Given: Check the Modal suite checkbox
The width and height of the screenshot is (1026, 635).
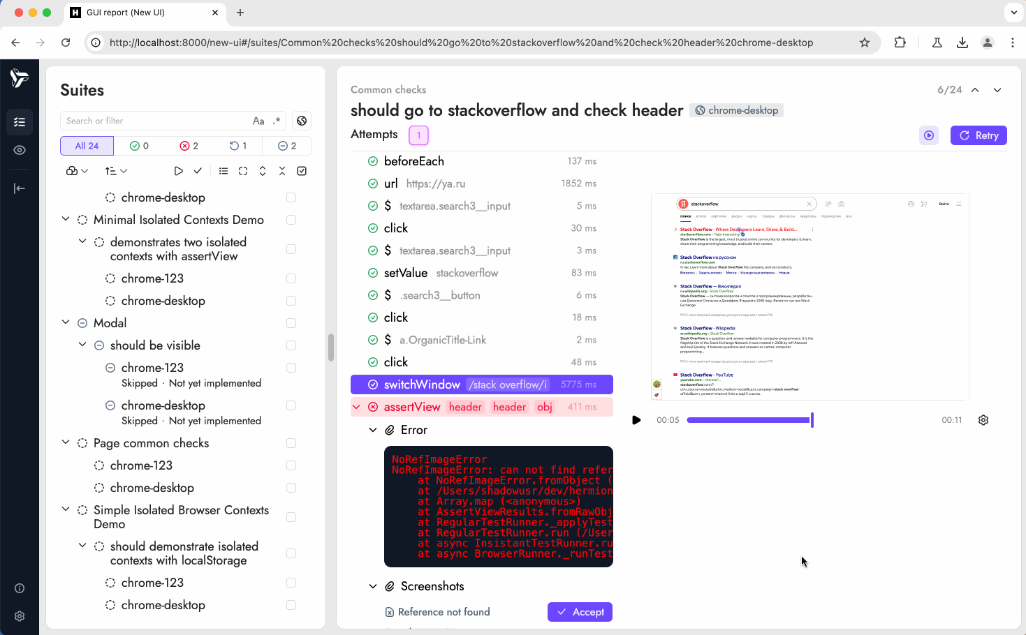Looking at the screenshot, I should pos(291,323).
